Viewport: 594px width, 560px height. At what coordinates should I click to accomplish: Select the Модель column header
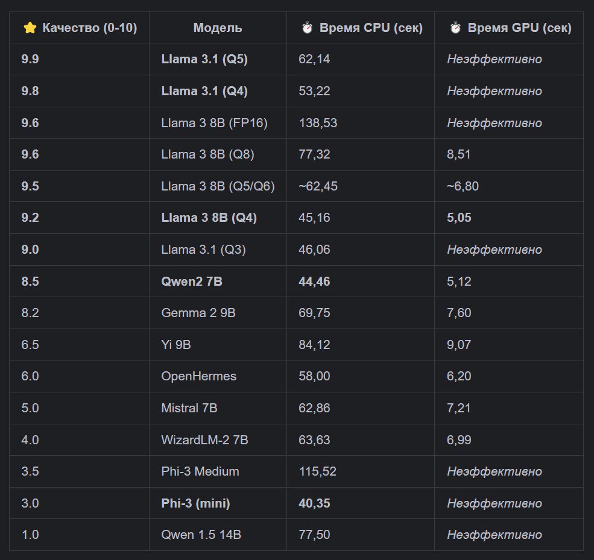pos(218,28)
